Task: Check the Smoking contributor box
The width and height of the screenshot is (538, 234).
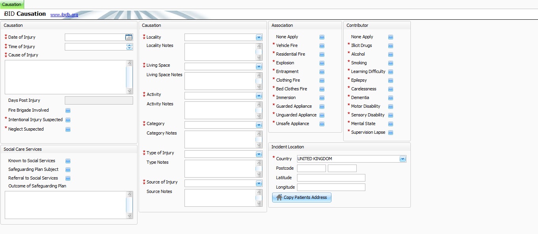Action: (391, 63)
